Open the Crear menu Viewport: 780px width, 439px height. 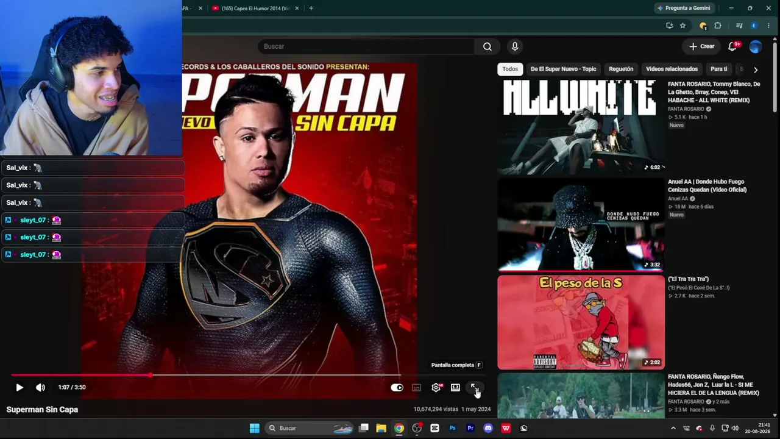(701, 46)
